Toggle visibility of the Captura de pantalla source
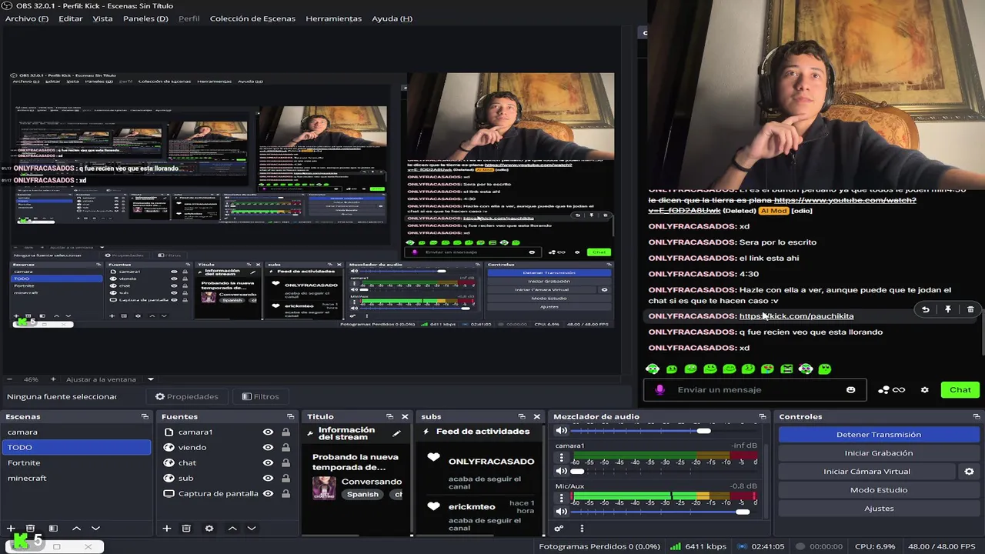The width and height of the screenshot is (985, 554). click(x=268, y=493)
